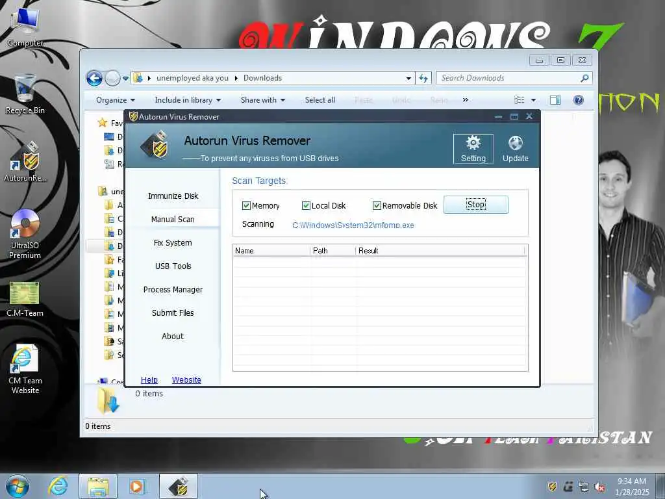Select the Submit Files tab

pyautogui.click(x=173, y=313)
